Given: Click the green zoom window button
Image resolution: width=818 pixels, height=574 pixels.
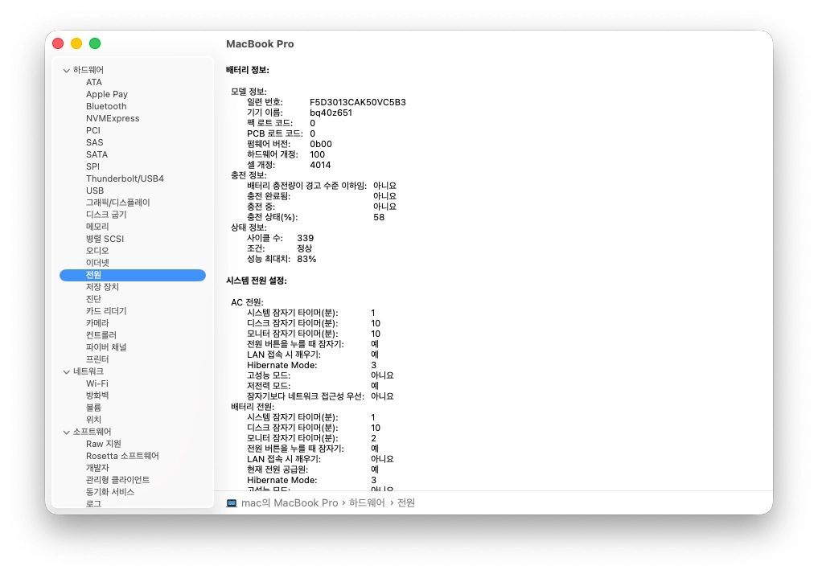Looking at the screenshot, I should [95, 43].
